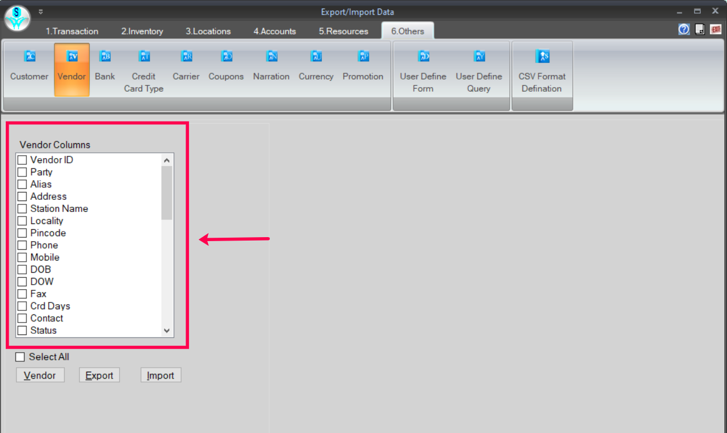Image resolution: width=727 pixels, height=433 pixels.
Task: Click the Import button
Action: coord(160,375)
